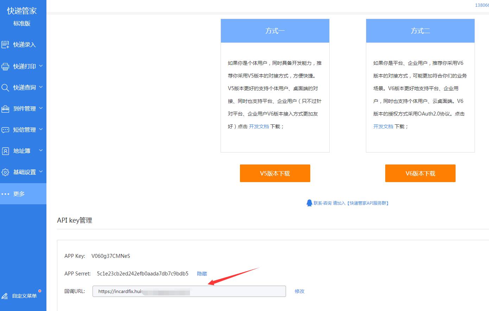The height and width of the screenshot is (311, 489).
Task: Click the 地址簿 contacts icon
Action: pyautogui.click(x=5, y=151)
